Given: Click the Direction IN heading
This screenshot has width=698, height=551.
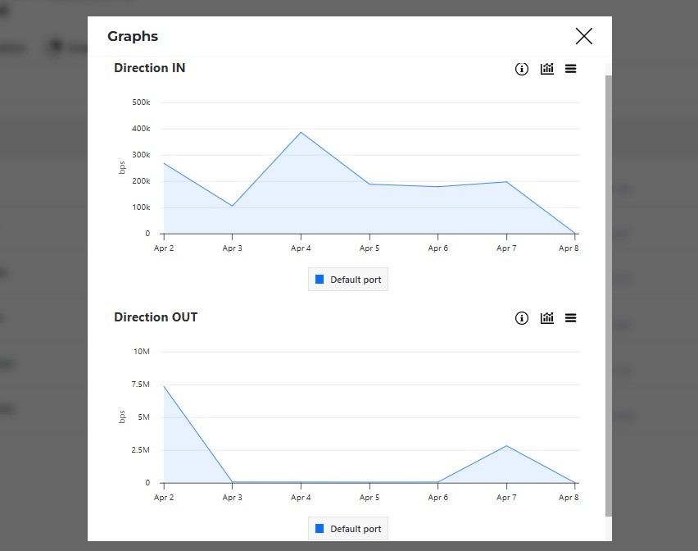Looking at the screenshot, I should coord(149,68).
